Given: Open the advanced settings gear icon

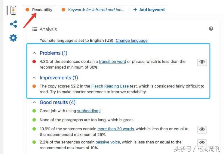Looking at the screenshot, I should 13,38.
